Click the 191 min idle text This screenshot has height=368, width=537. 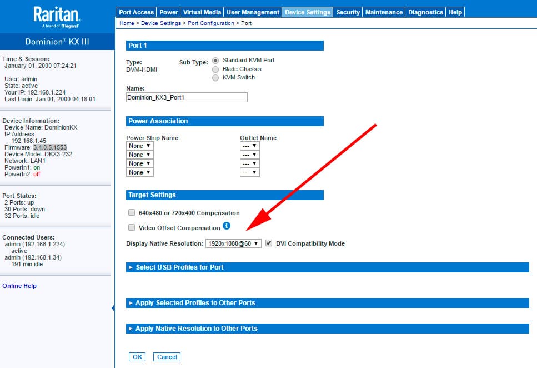[27, 264]
